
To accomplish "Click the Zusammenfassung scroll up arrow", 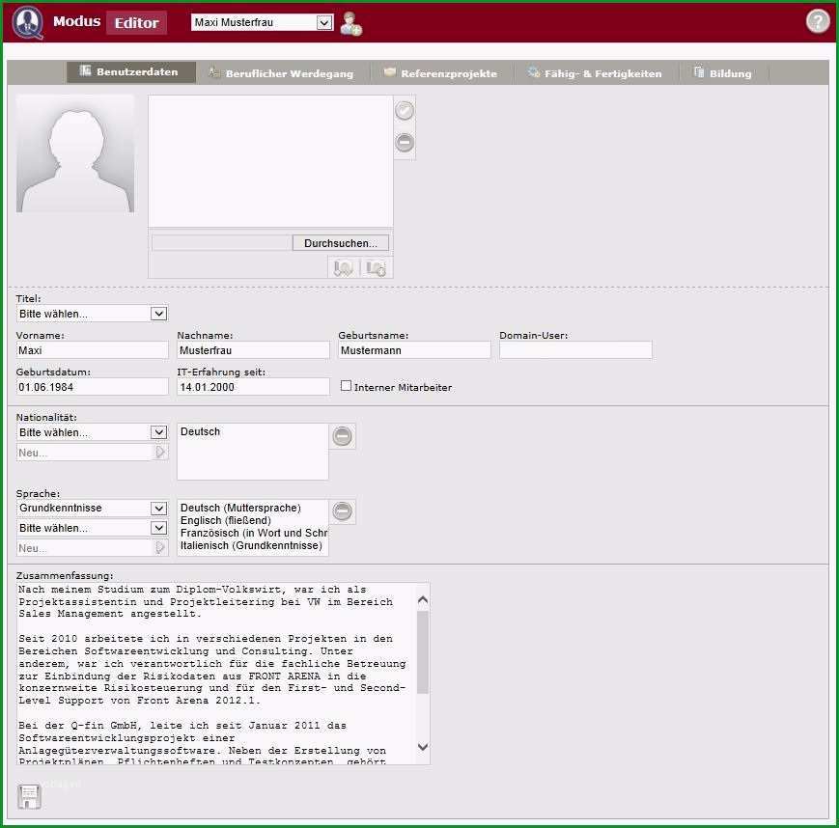I will click(423, 600).
